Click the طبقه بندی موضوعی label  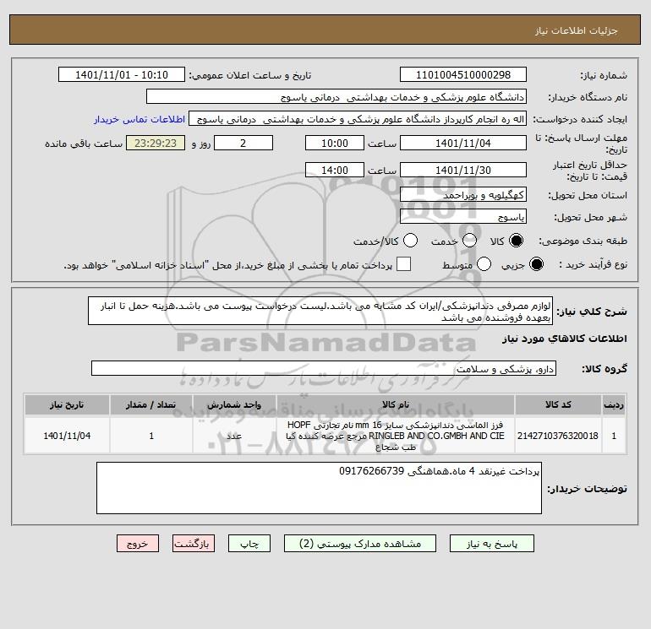coord(583,241)
